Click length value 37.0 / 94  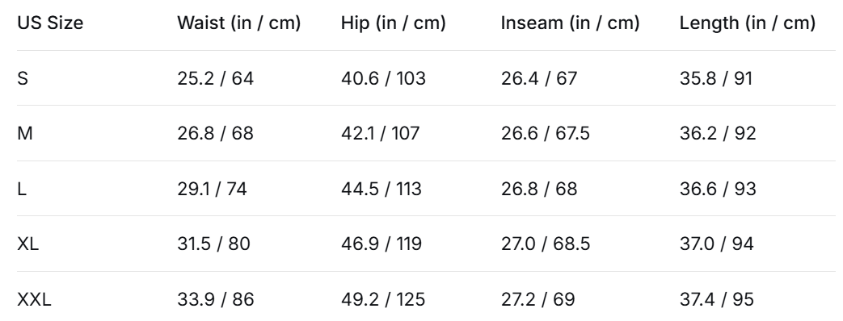tap(716, 244)
